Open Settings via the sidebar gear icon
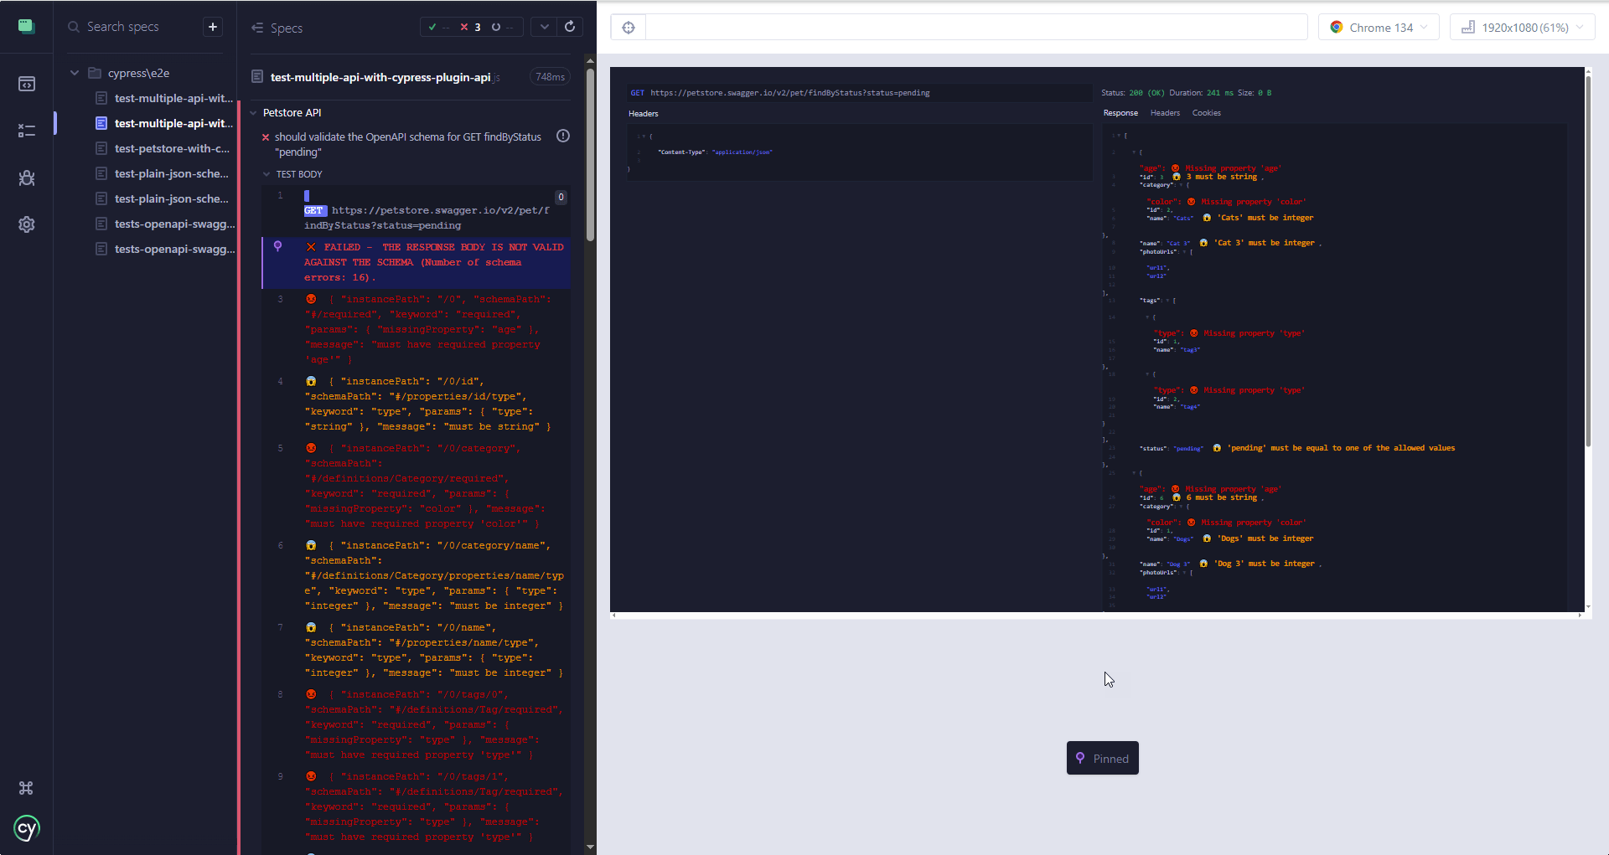The height and width of the screenshot is (855, 1609). pyautogui.click(x=26, y=224)
